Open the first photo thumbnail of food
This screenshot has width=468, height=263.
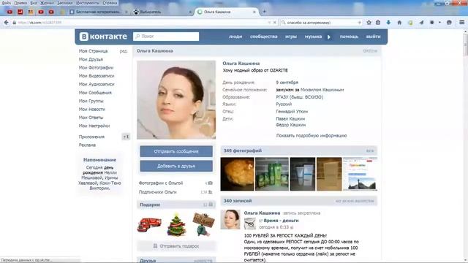237,174
